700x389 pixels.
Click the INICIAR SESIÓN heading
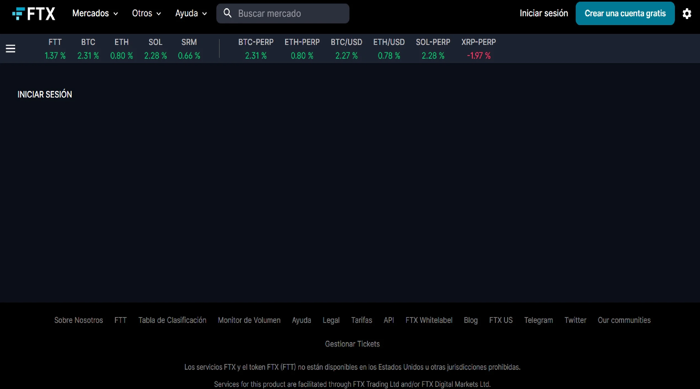point(45,94)
